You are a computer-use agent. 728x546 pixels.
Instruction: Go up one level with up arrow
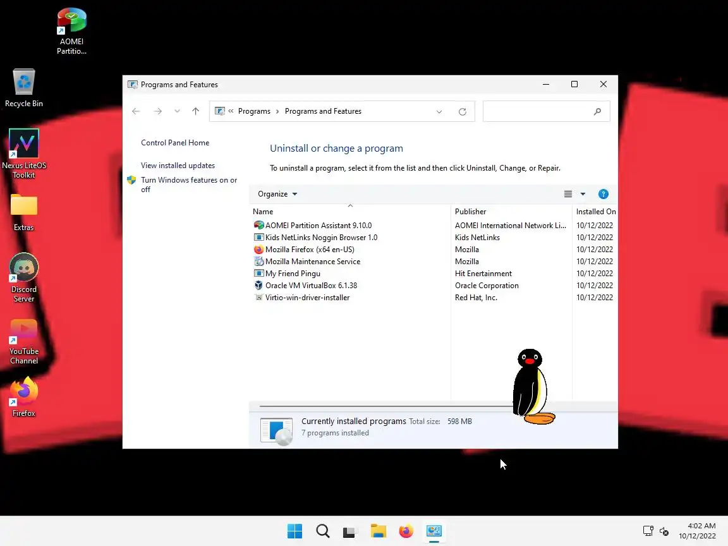tap(195, 111)
